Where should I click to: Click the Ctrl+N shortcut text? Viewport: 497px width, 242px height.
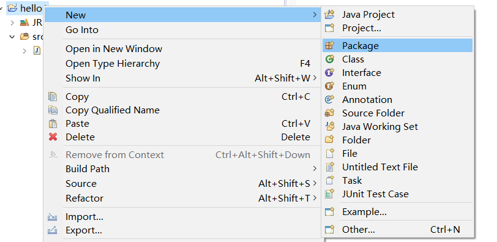click(445, 229)
